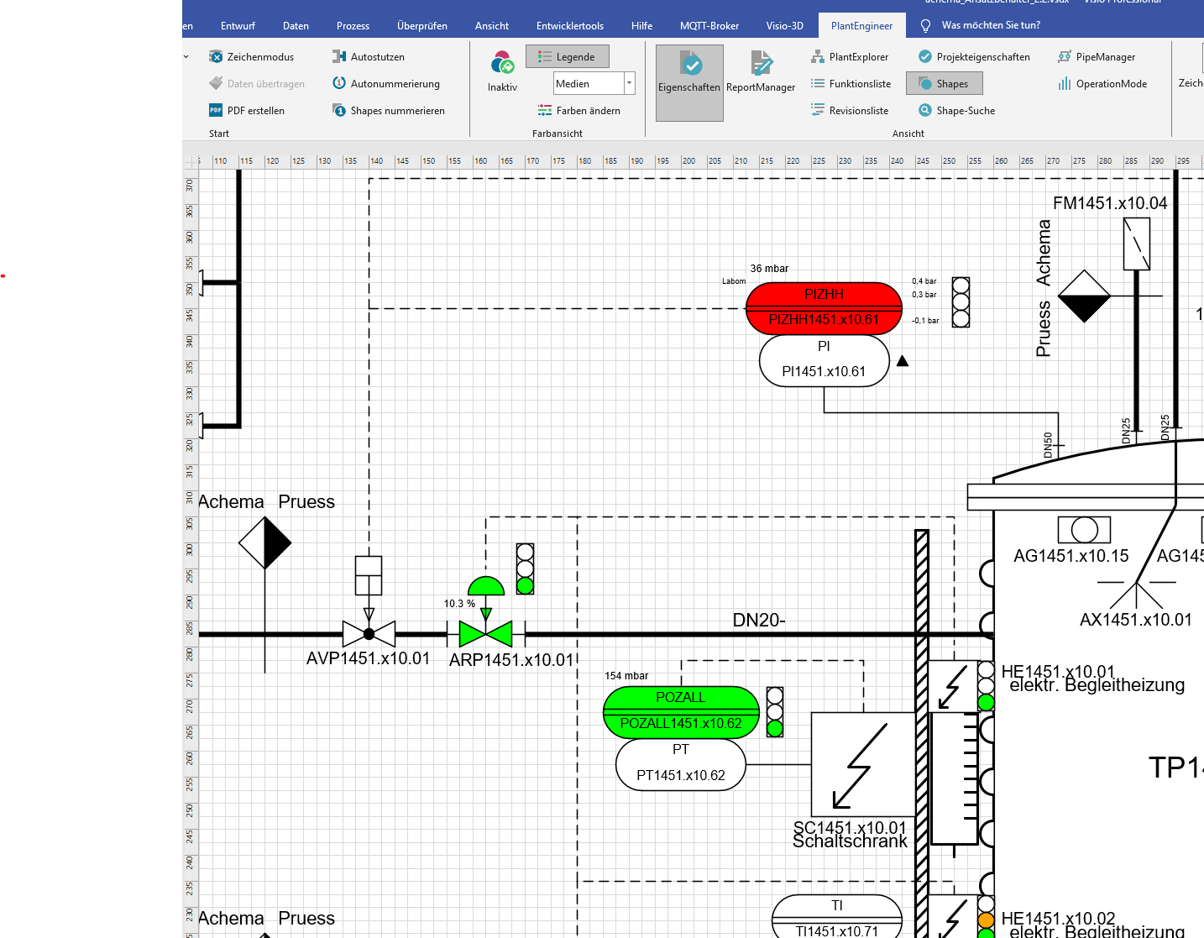Viewport: 1204px width, 938px height.
Task: Open the PipeManager
Action: point(1097,57)
